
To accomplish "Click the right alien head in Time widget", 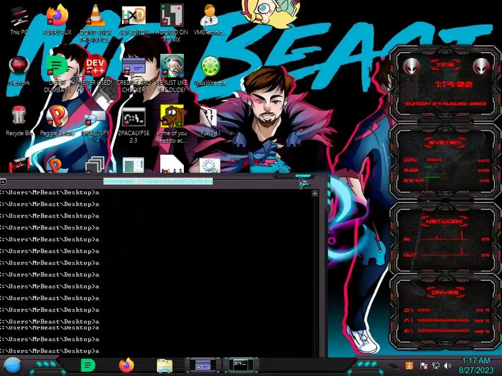I will coord(481,66).
